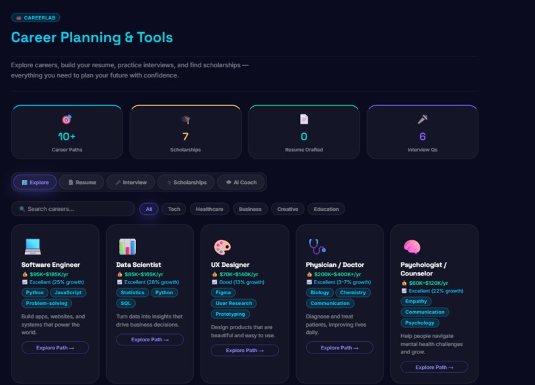Click the Empathy skill tag
This screenshot has width=535, height=385.
tap(416, 301)
